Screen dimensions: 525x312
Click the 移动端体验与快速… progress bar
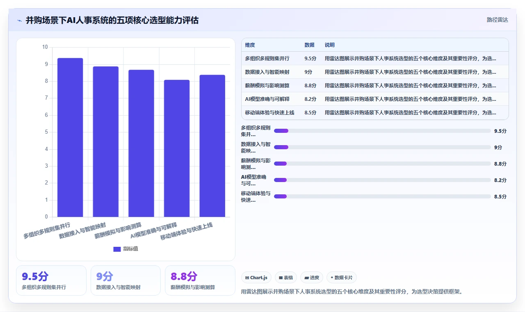point(382,196)
